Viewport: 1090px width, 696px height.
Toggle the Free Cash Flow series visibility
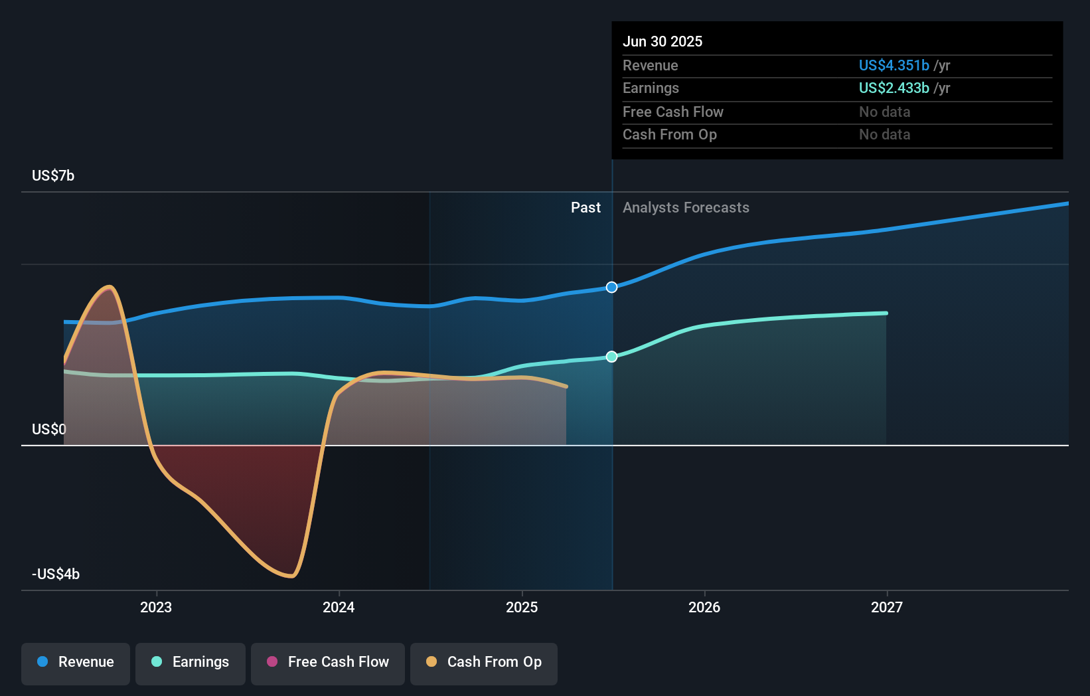tap(327, 662)
